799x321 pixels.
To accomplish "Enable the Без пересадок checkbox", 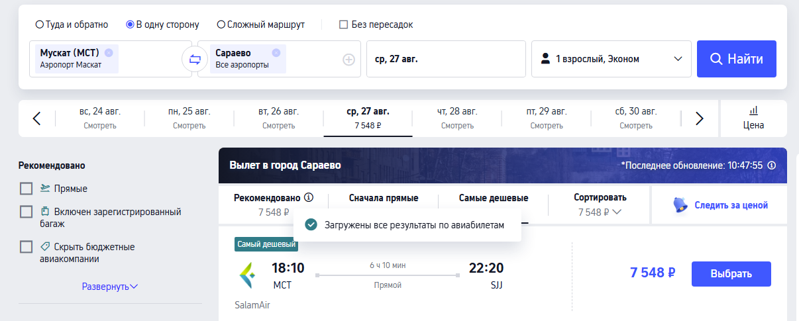I will coord(343,24).
